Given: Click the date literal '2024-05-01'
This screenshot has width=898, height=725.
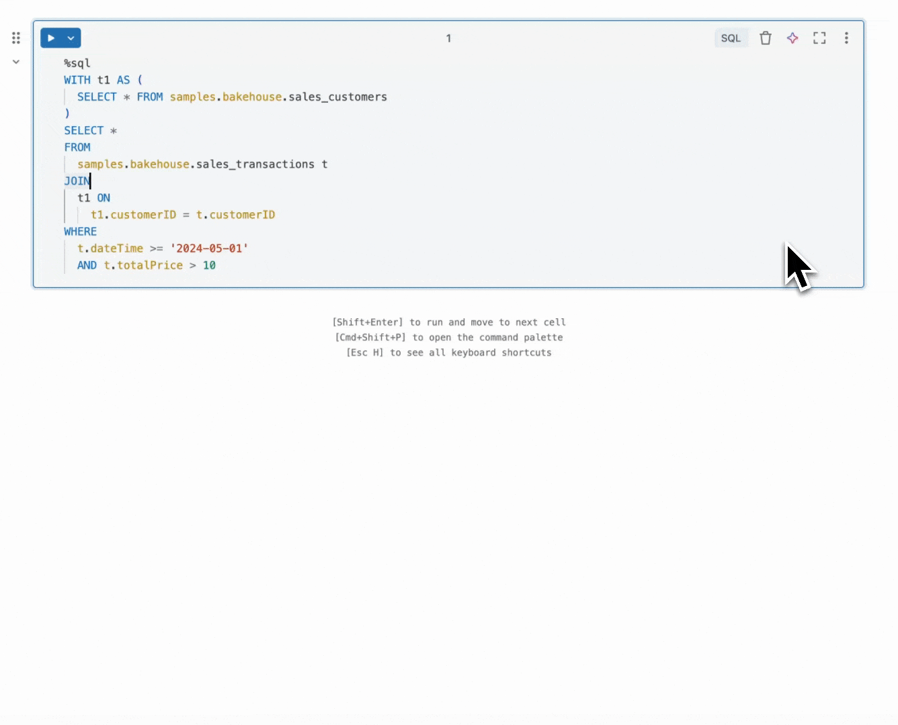Looking at the screenshot, I should pyautogui.click(x=209, y=248).
